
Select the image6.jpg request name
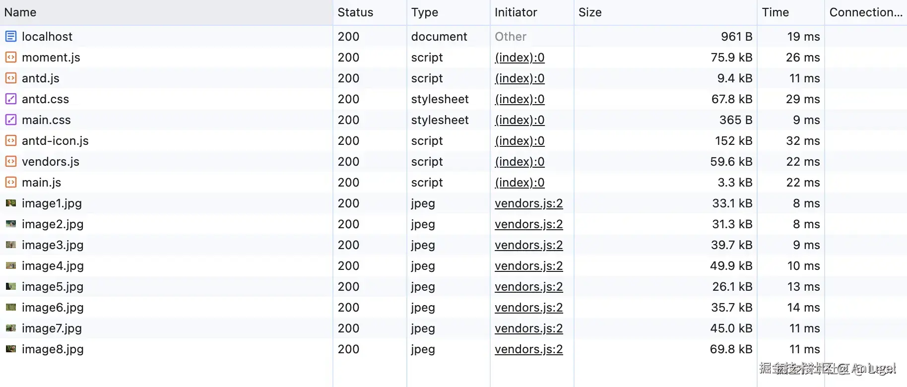pos(53,308)
